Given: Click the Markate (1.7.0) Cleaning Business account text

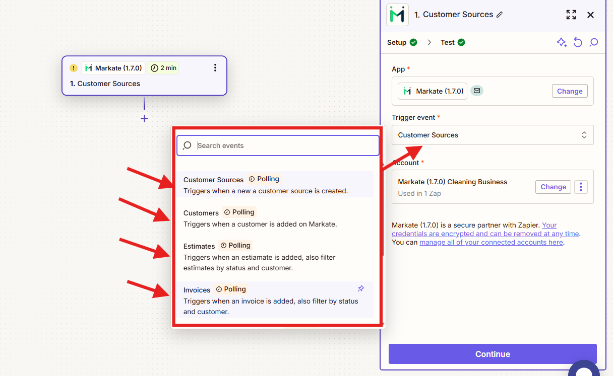Looking at the screenshot, I should click(x=452, y=182).
